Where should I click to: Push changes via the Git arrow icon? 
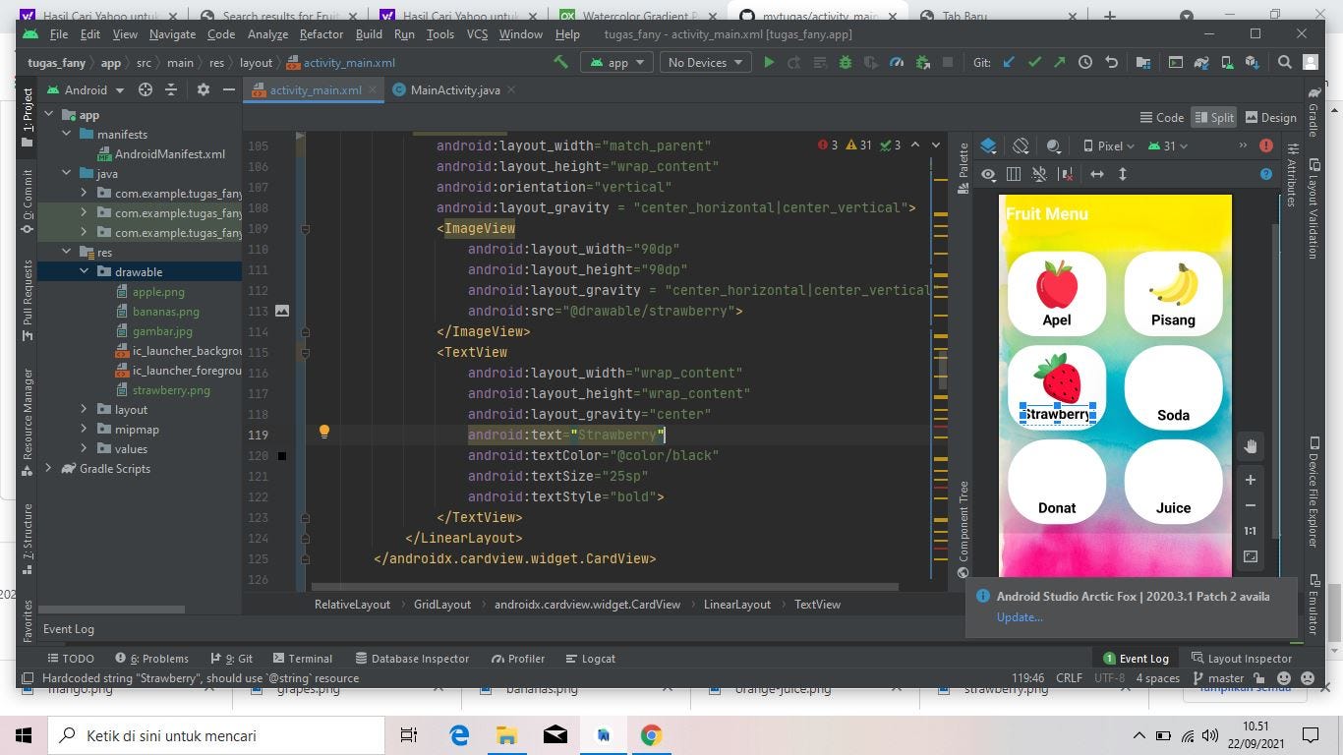[1057, 62]
